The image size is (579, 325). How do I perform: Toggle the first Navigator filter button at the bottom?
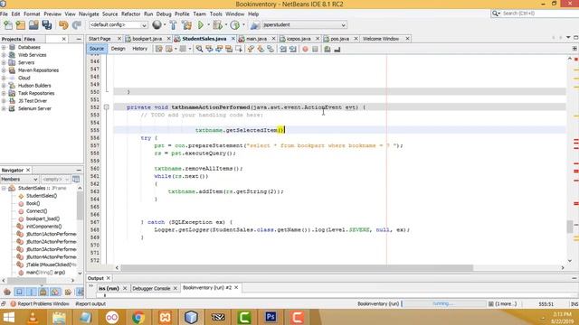(7, 292)
